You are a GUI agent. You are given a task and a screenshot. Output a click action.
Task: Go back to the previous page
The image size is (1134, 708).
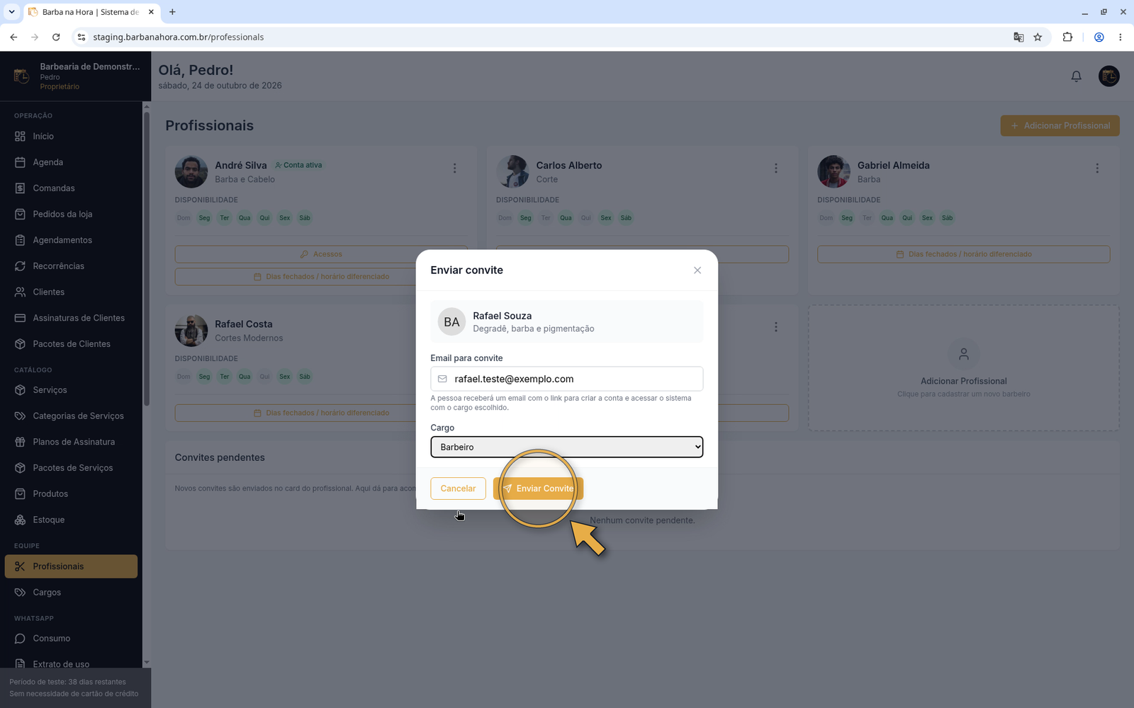(13, 37)
